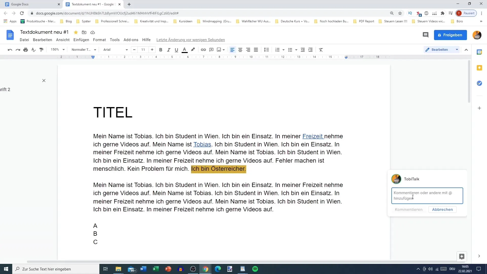Click the insert link icon
The height and width of the screenshot is (274, 487).
pos(203,49)
